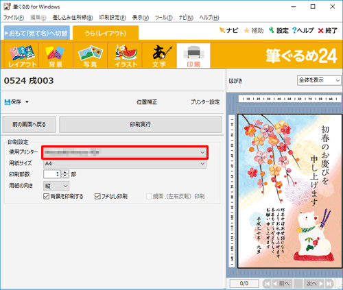Toggle フチなし印刷 checkbox
Image resolution: width=343 pixels, height=290 pixels.
point(97,196)
